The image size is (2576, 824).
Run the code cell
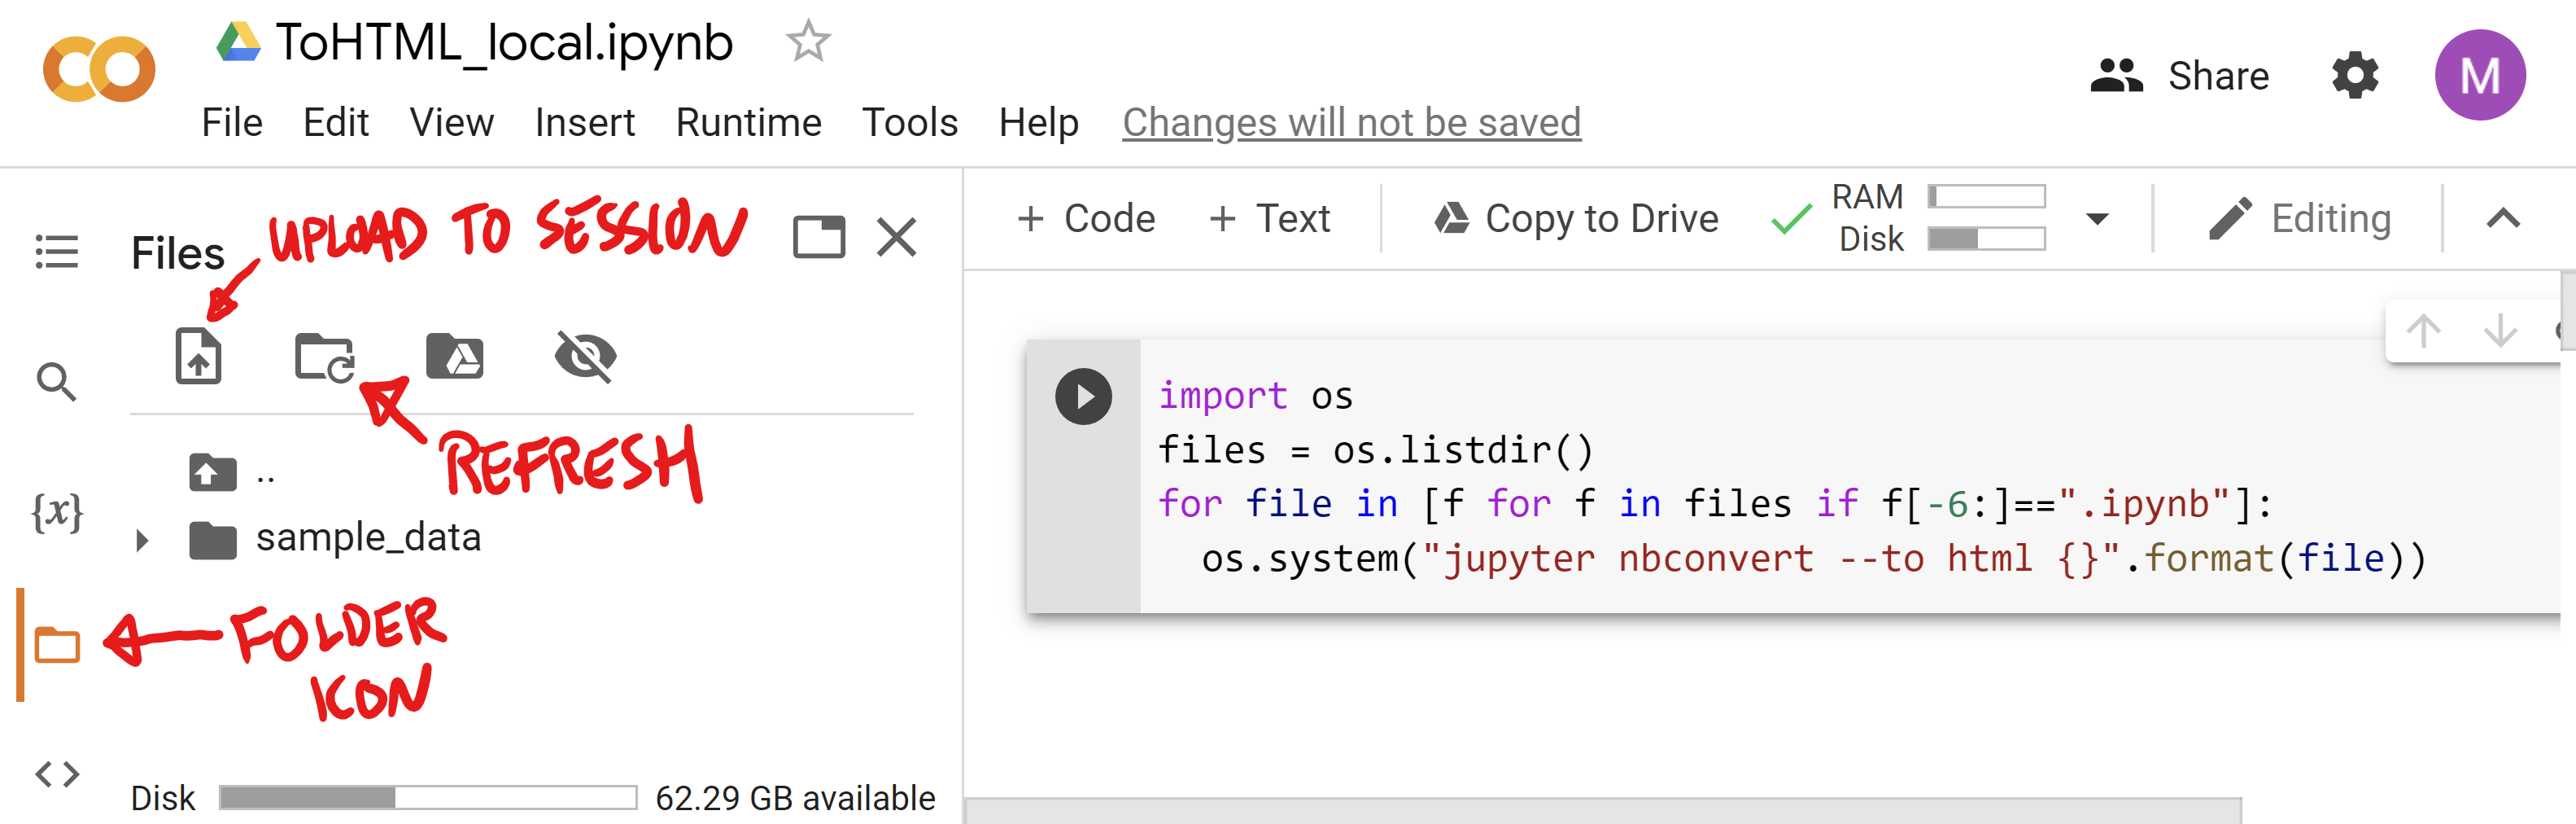(1083, 397)
